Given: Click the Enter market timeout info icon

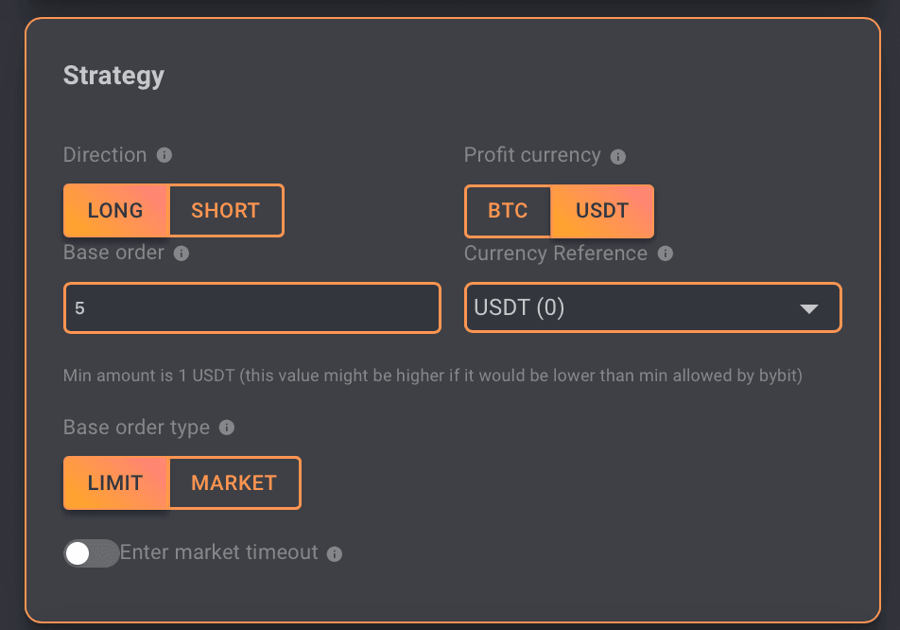Looking at the screenshot, I should tap(335, 553).
